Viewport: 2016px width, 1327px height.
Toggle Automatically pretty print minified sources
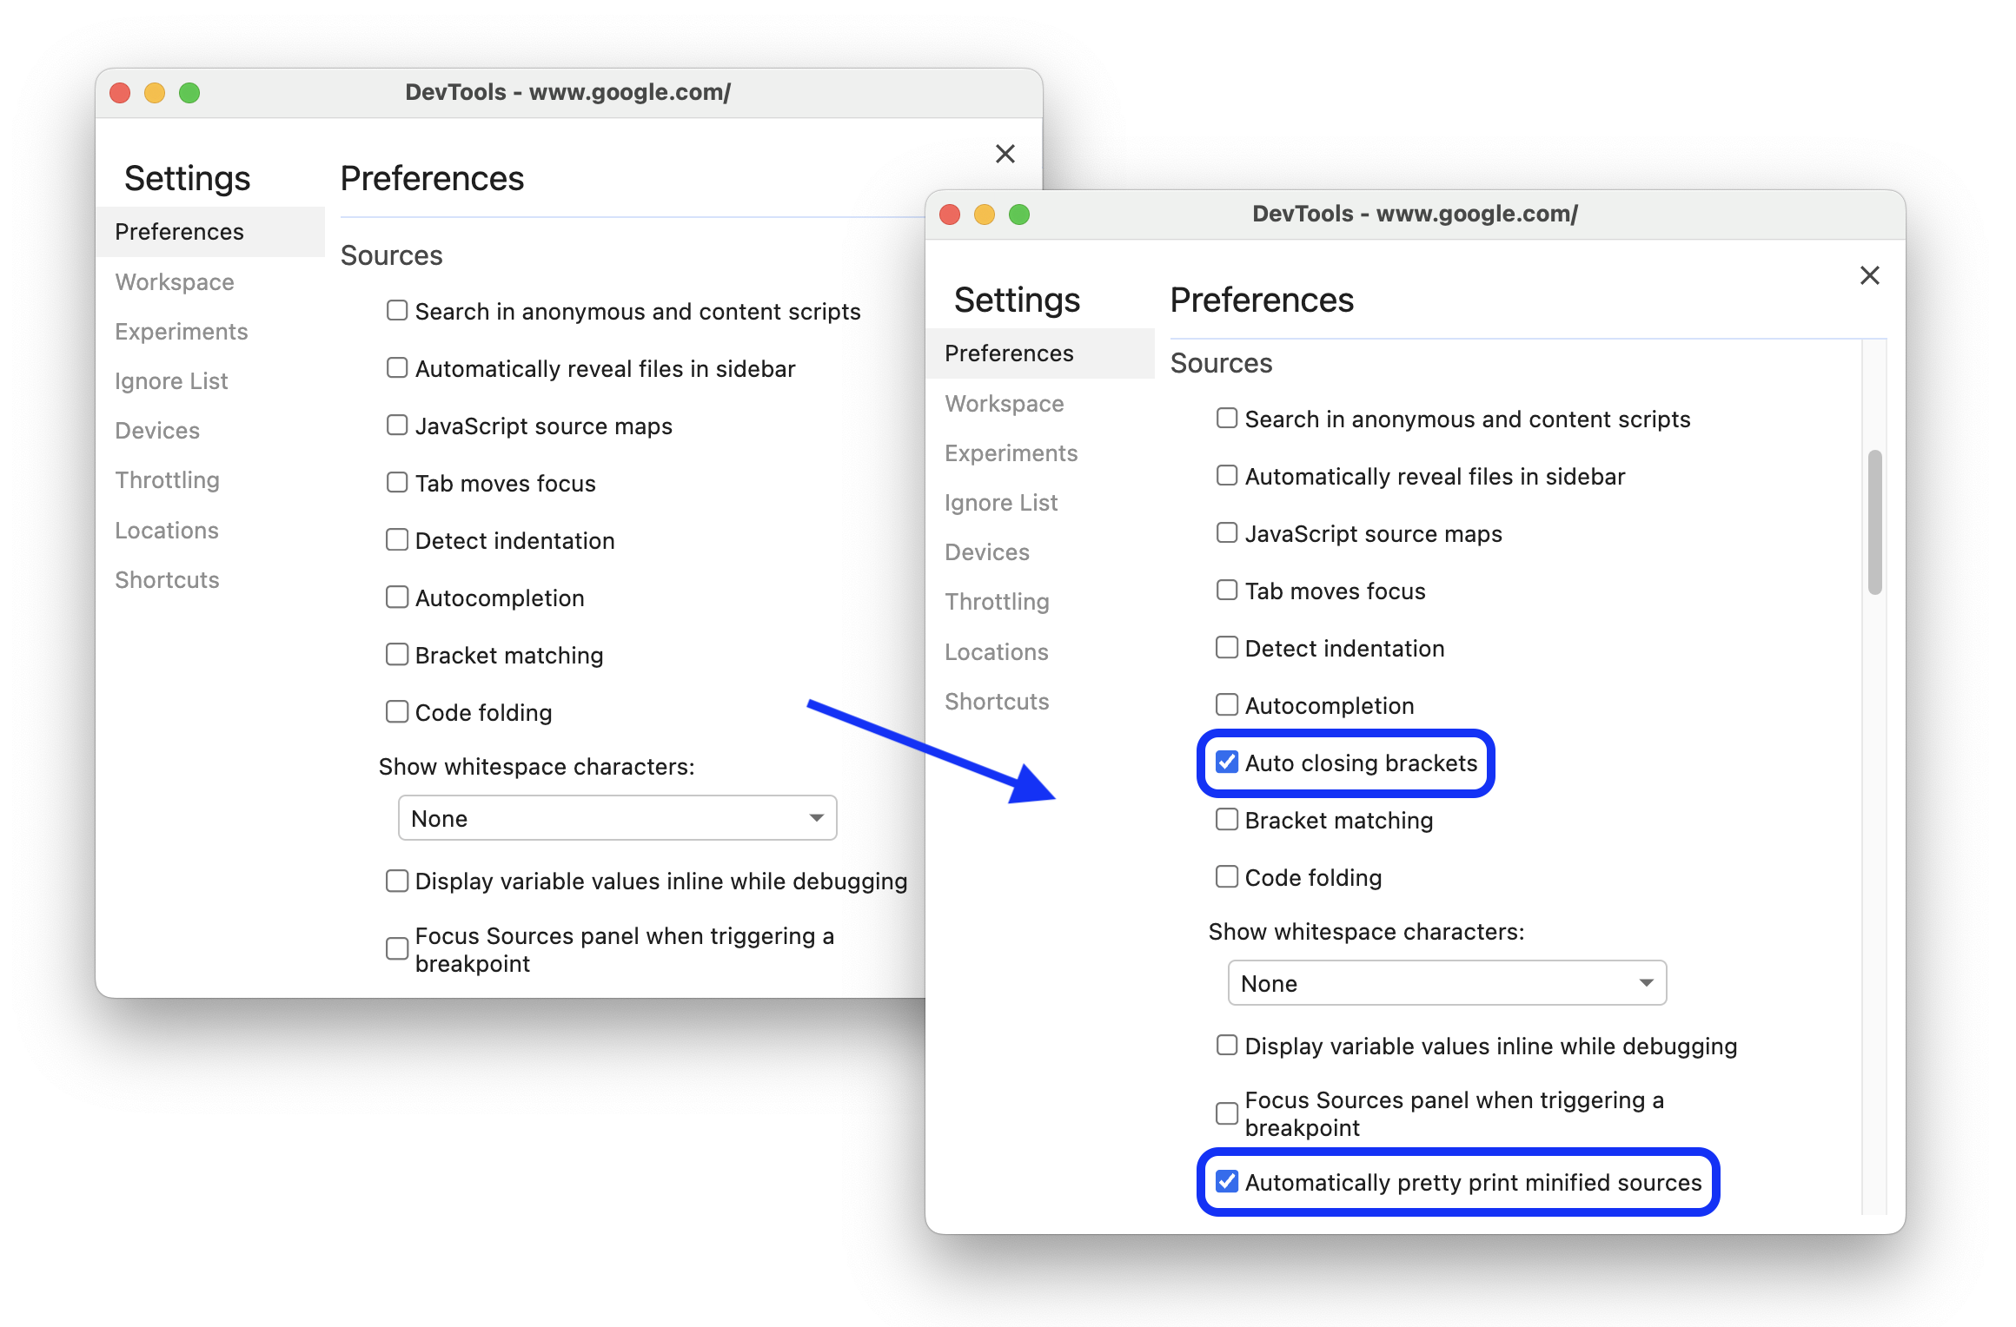tap(1226, 1182)
